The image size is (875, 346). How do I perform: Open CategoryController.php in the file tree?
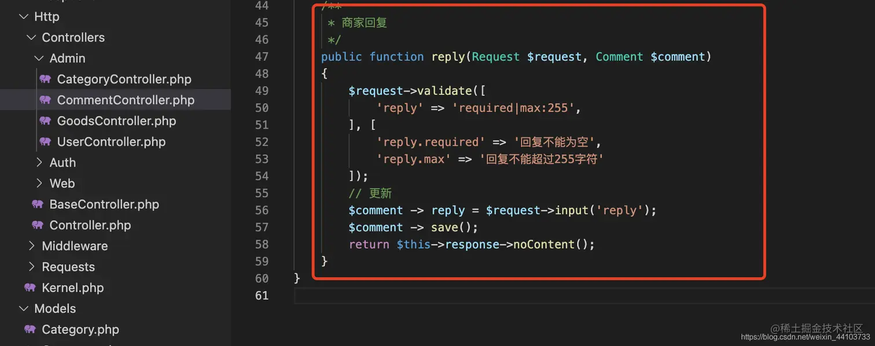click(x=124, y=79)
